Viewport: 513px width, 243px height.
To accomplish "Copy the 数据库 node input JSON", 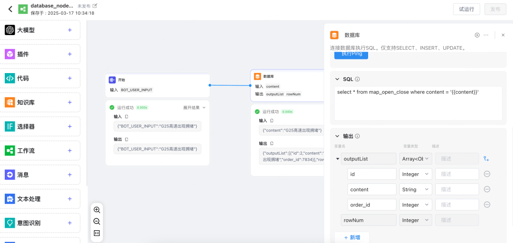I will click(x=272, y=121).
